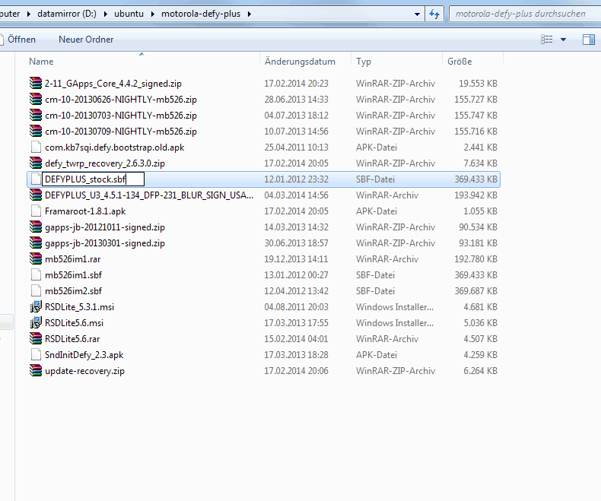Expand the arrow after datamirror (D:) breadcrumb
Screen dimensions: 601x501
[x=105, y=14]
